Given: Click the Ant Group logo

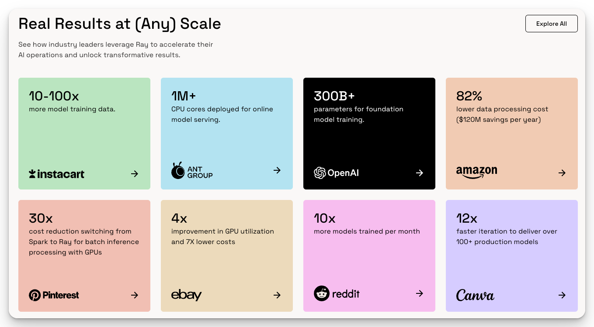Looking at the screenshot, I should [192, 171].
